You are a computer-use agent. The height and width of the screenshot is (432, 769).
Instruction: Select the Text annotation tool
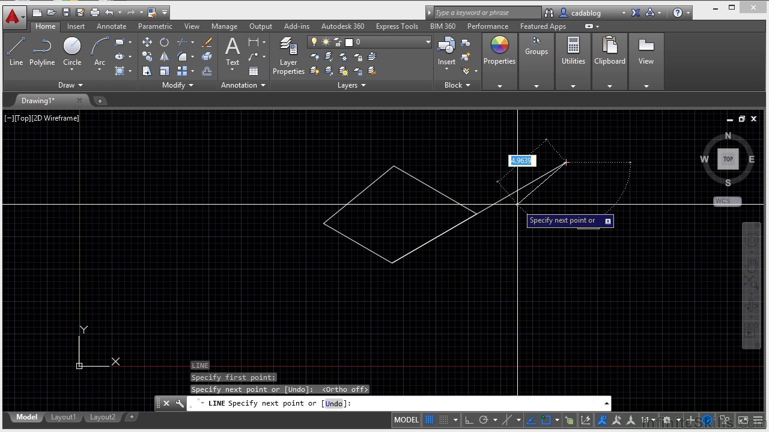[233, 51]
